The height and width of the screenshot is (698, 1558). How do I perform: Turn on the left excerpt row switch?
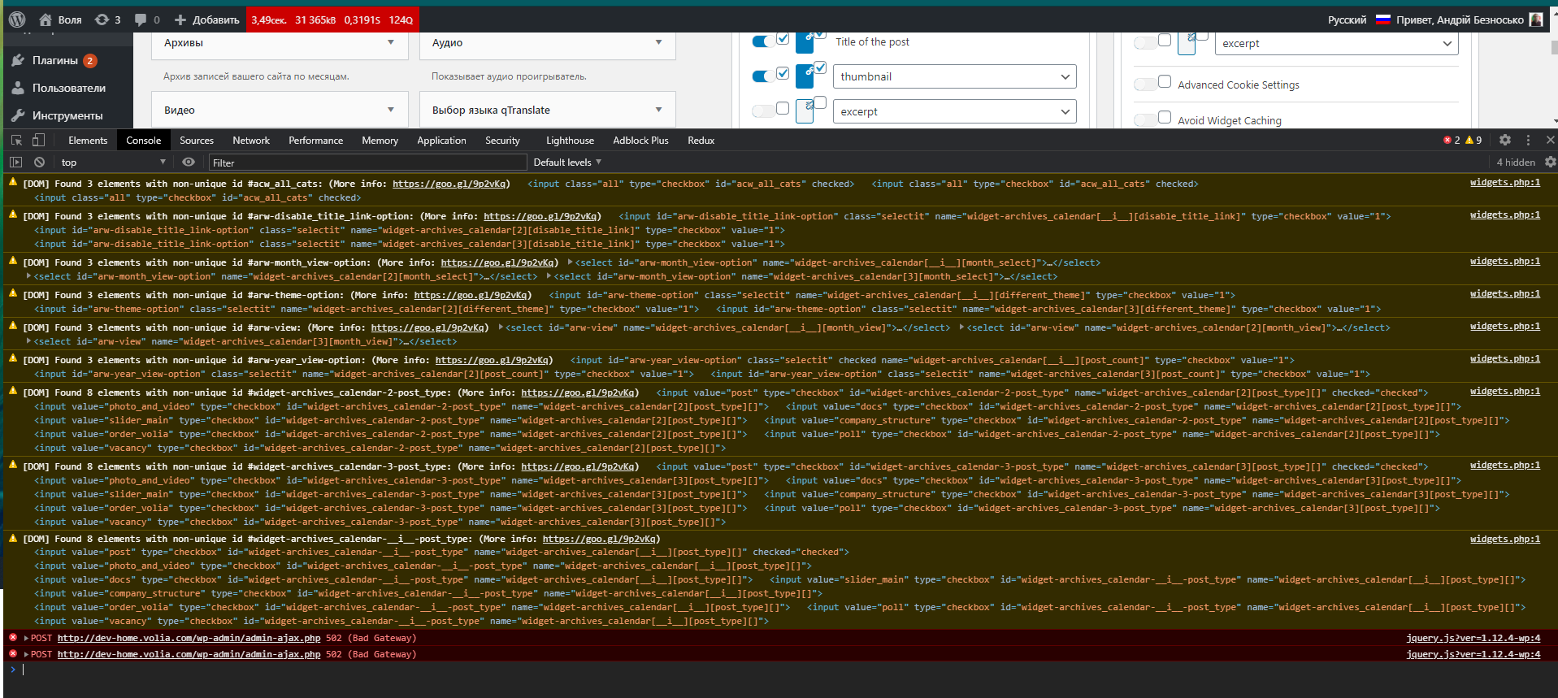[763, 111]
